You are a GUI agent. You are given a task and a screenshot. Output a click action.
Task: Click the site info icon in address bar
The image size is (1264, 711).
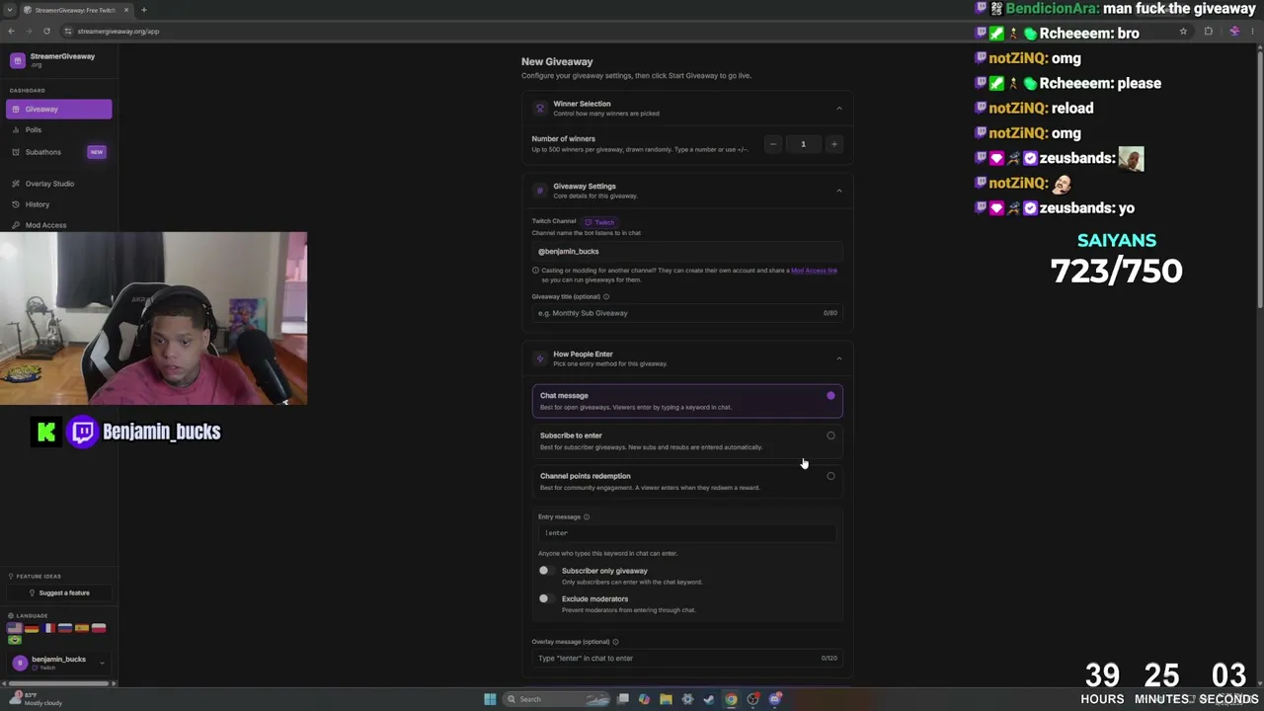(67, 31)
